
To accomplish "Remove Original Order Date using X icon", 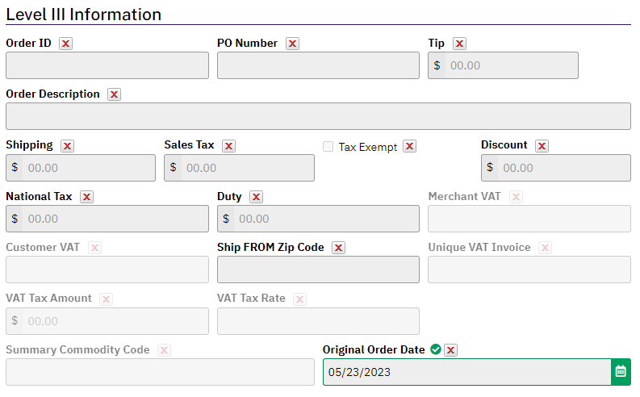I will pyautogui.click(x=450, y=349).
